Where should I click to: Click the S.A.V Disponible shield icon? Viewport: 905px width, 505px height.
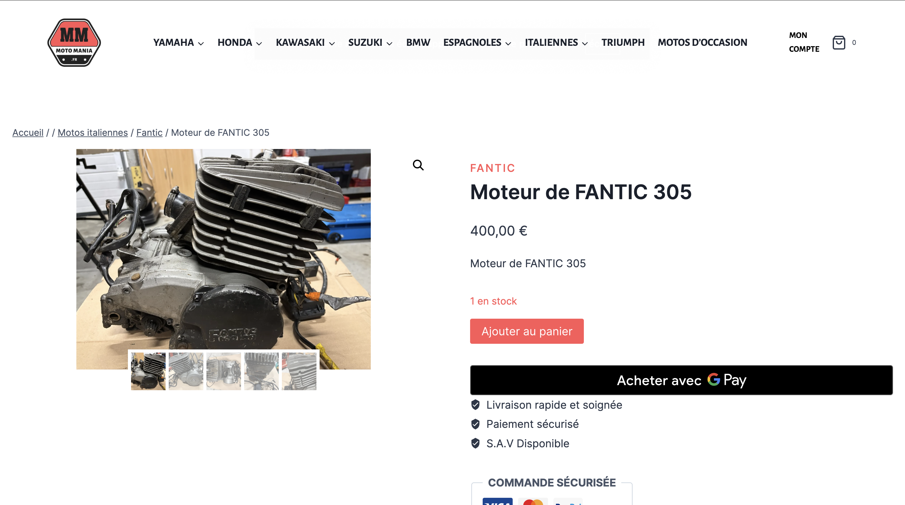(475, 443)
